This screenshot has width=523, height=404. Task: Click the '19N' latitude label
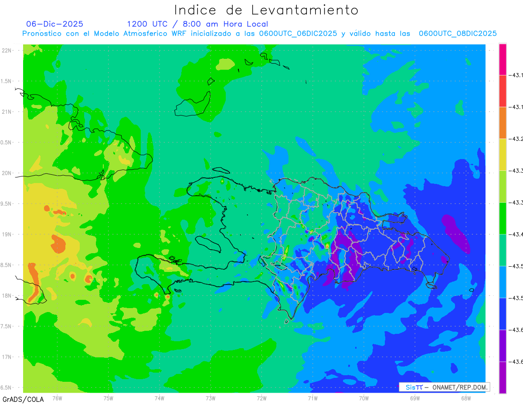coord(7,234)
